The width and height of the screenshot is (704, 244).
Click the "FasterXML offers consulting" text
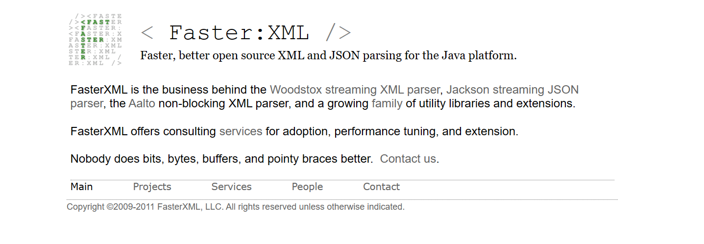pyautogui.click(x=143, y=131)
